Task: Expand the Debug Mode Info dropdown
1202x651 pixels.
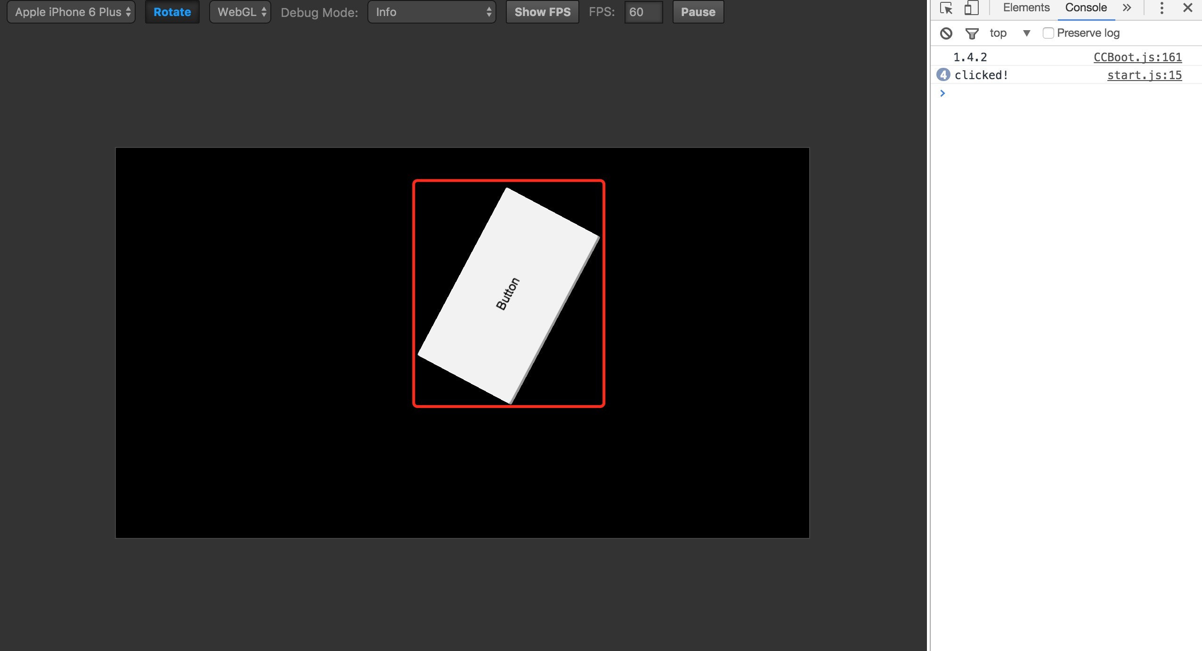Action: tap(431, 12)
